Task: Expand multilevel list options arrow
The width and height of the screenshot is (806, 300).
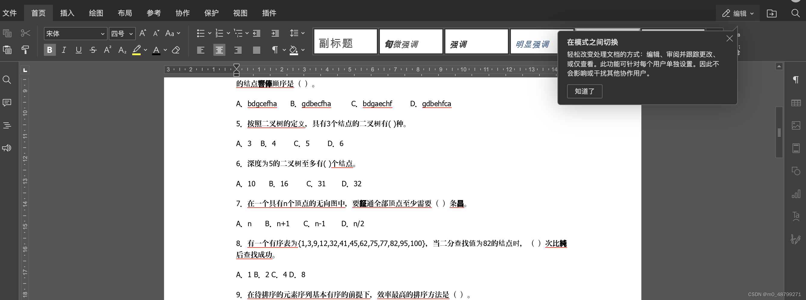Action: [247, 33]
